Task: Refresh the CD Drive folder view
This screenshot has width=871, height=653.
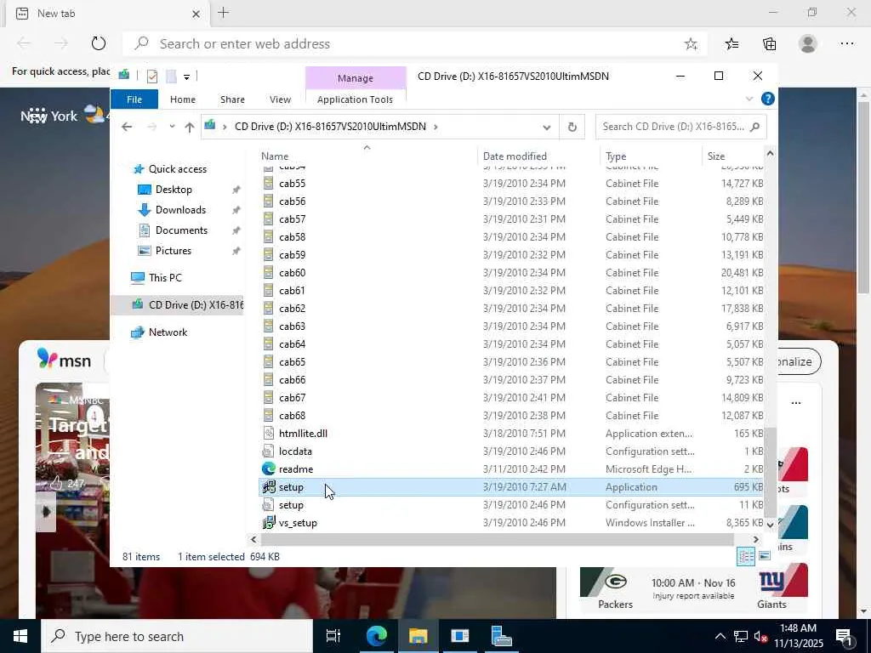Action: point(572,128)
